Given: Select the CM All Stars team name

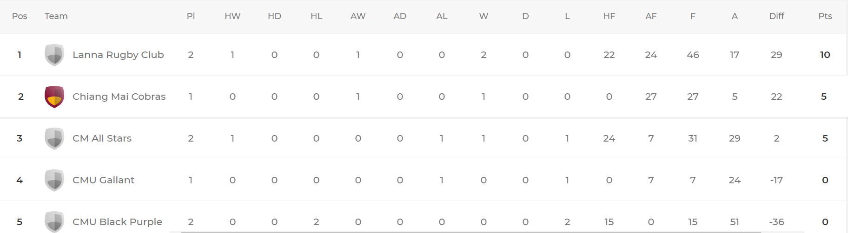Looking at the screenshot, I should (102, 138).
